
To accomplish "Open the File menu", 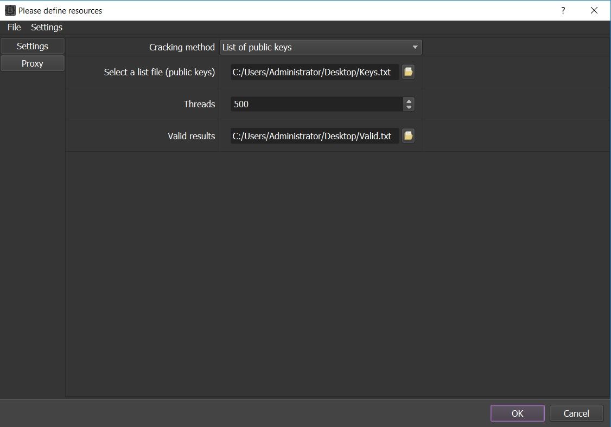I will point(14,27).
